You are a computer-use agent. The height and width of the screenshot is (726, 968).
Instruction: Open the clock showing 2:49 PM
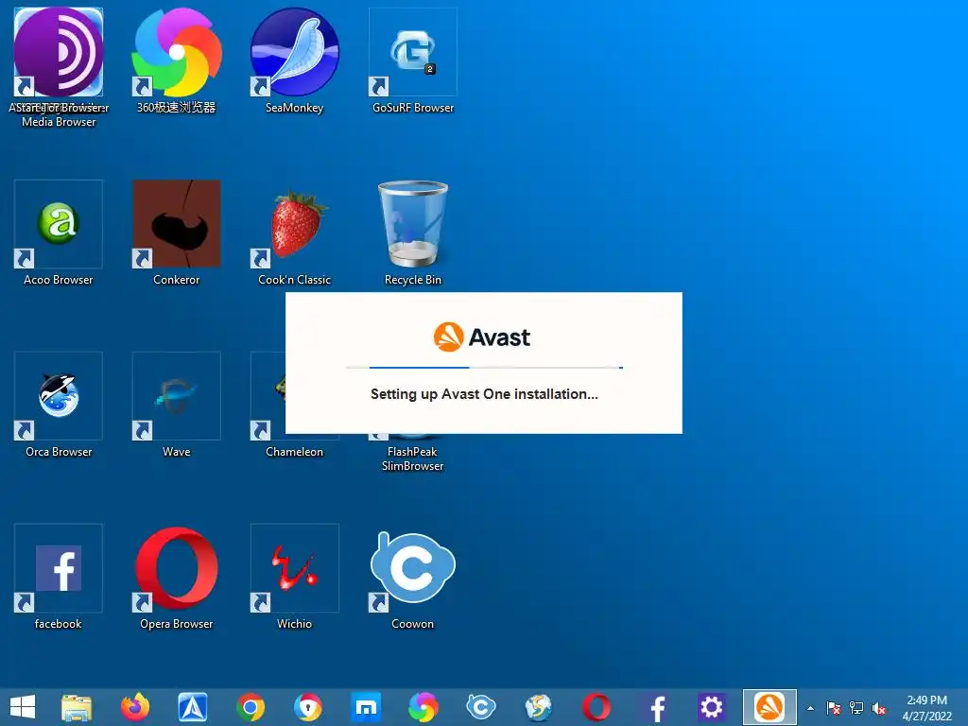coord(926,708)
